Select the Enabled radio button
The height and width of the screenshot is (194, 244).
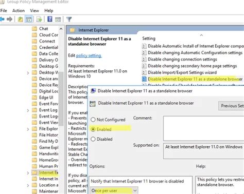pos(93,129)
